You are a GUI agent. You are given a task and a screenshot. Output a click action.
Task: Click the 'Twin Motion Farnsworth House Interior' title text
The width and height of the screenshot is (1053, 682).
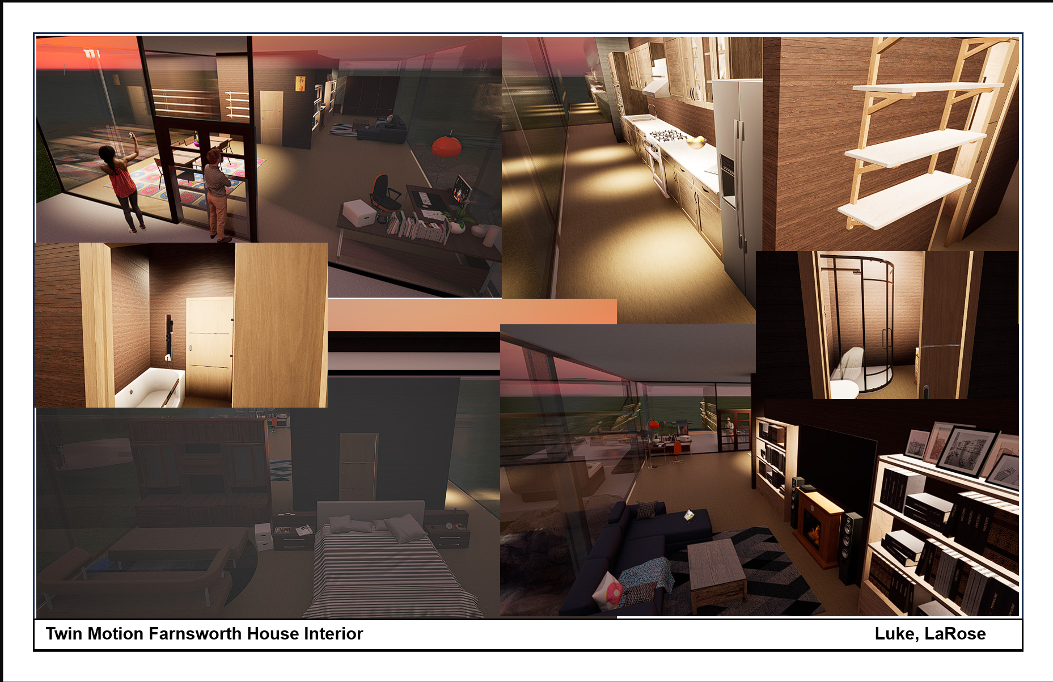204,633
